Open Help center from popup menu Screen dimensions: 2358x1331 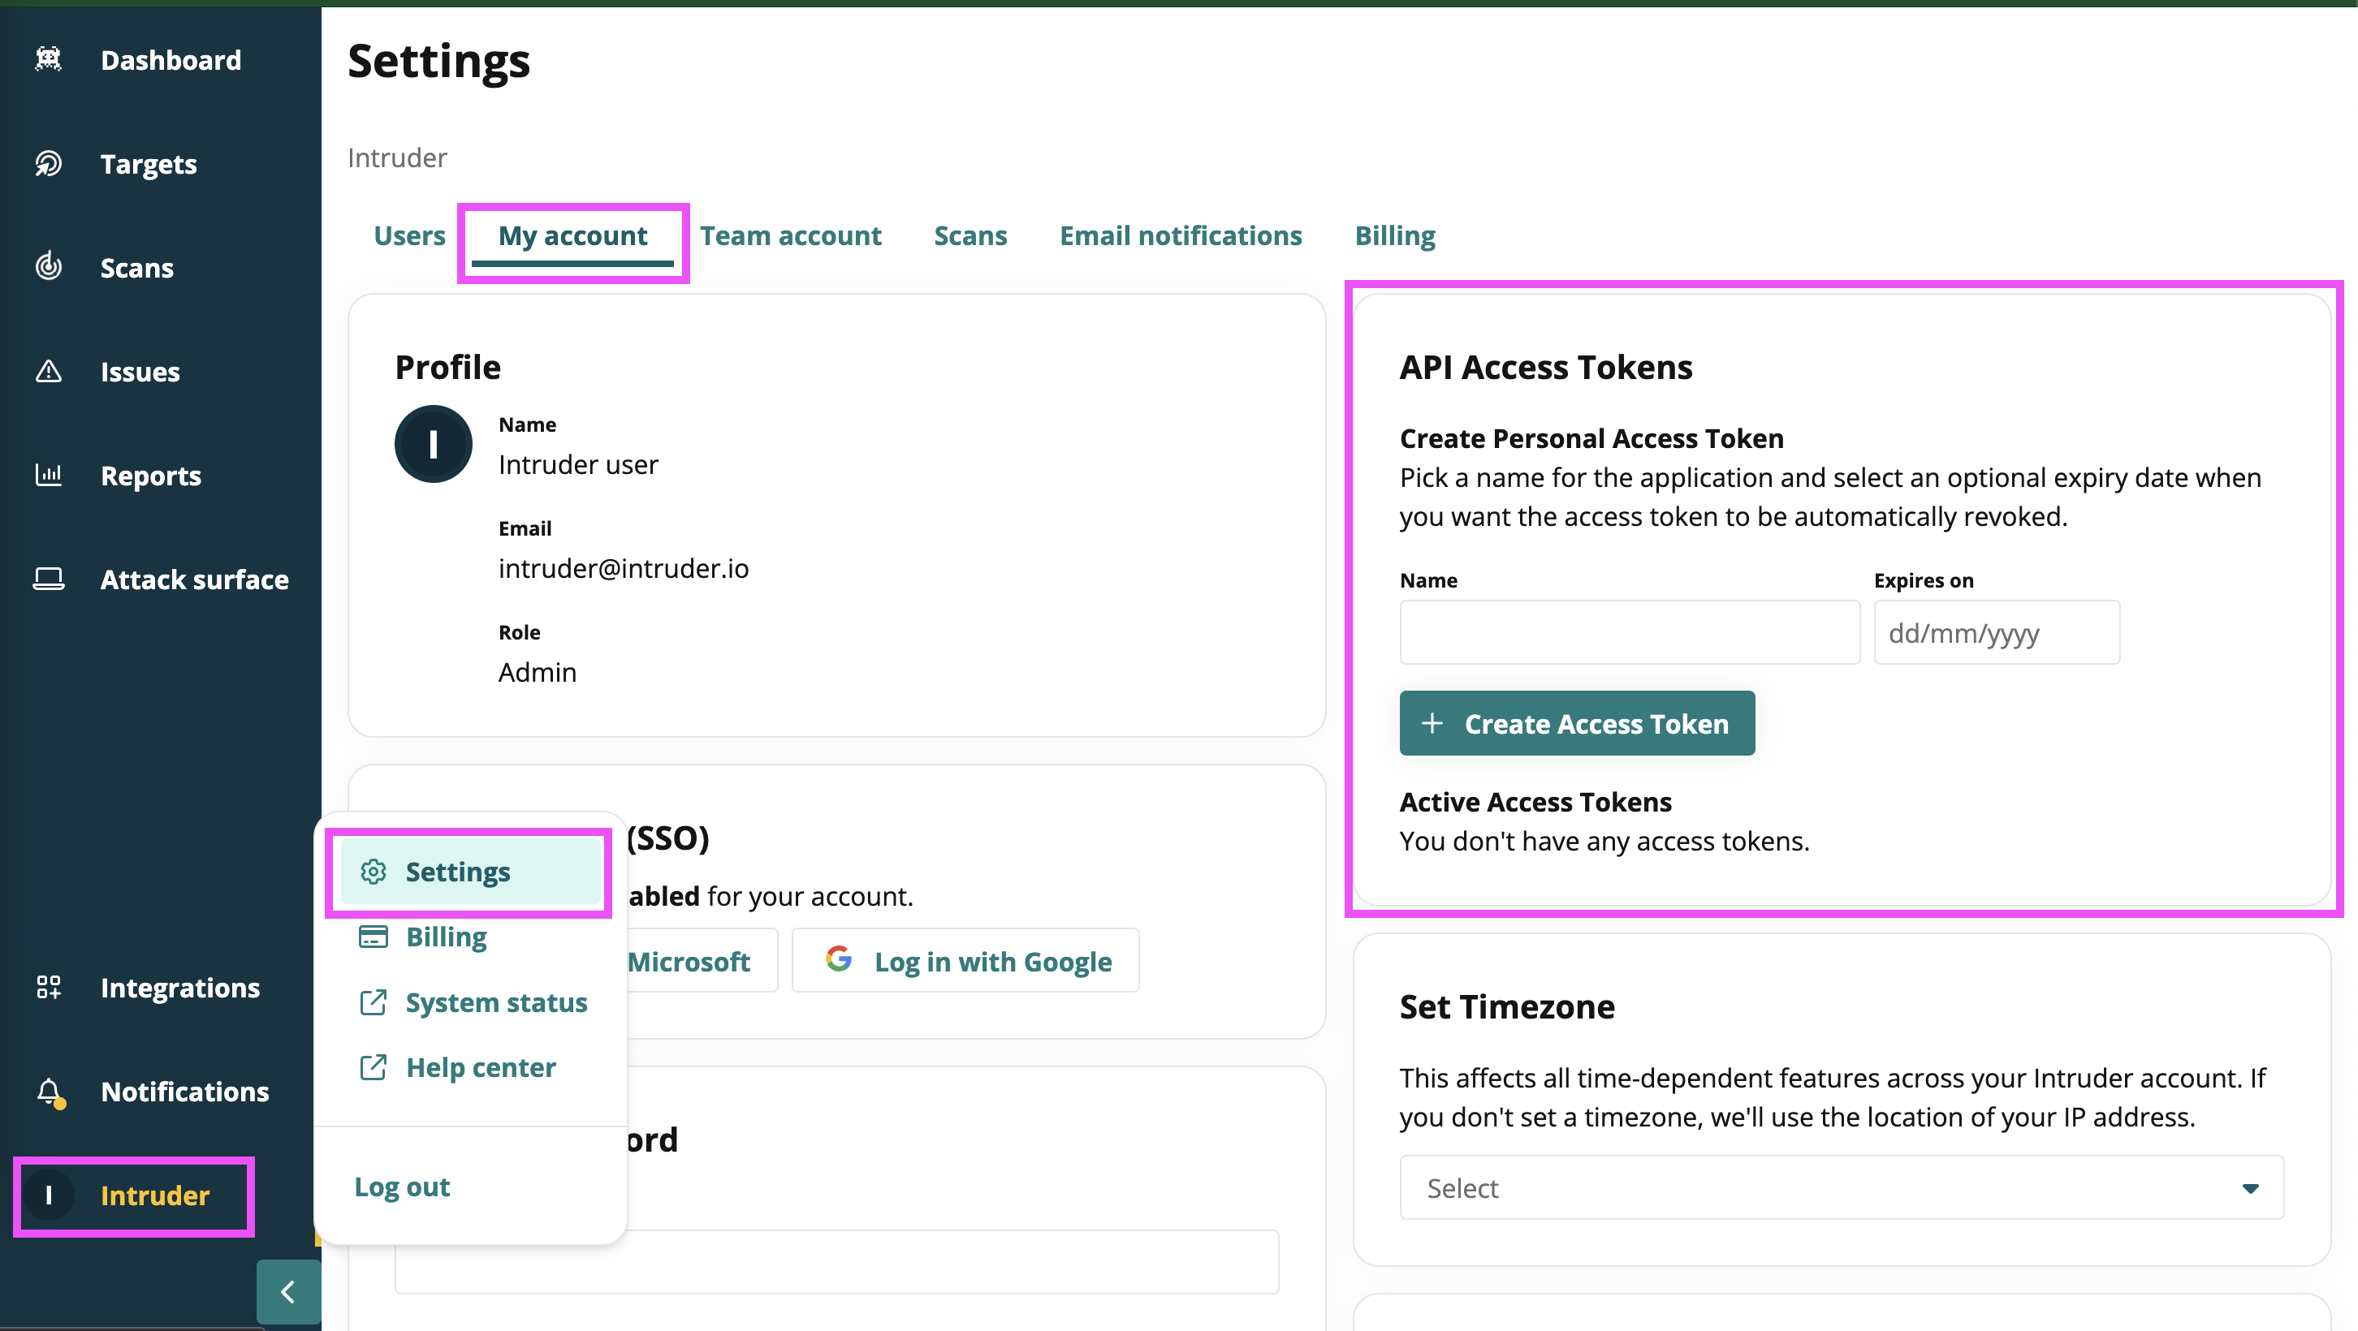(480, 1067)
